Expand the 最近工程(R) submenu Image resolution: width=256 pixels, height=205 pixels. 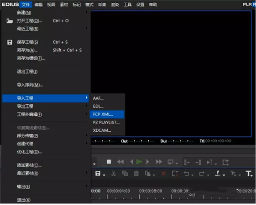(87, 28)
